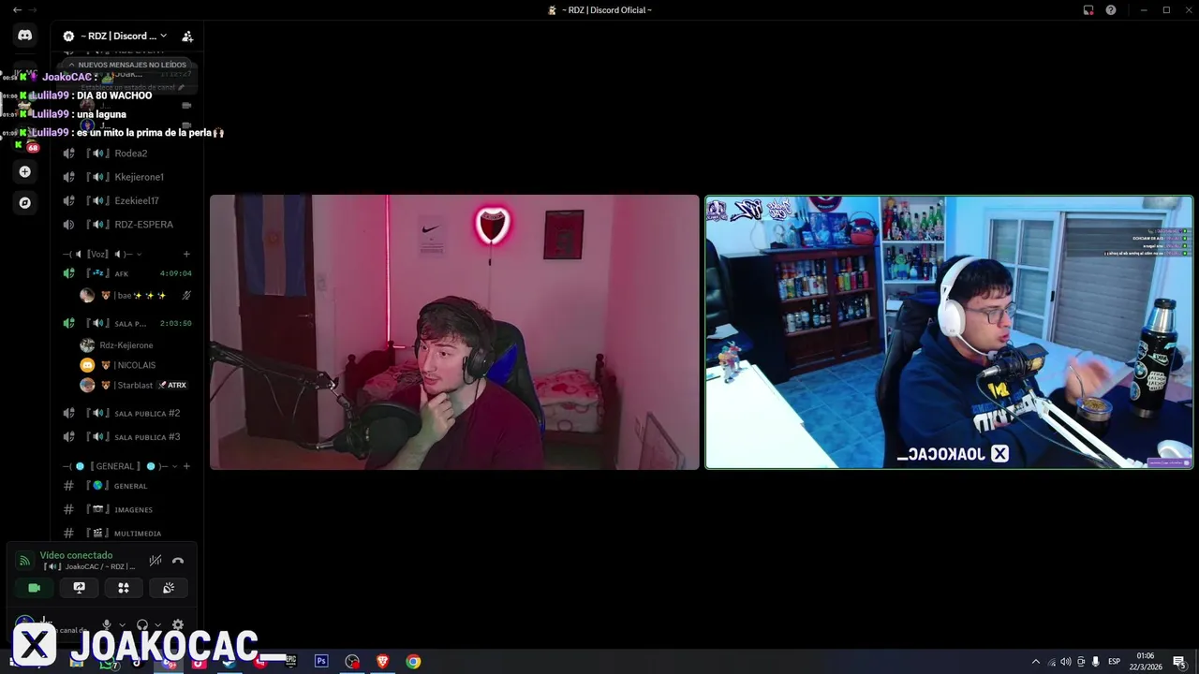This screenshot has width=1199, height=674.
Task: Open Discord direct messages home icon
Action: 25,36
